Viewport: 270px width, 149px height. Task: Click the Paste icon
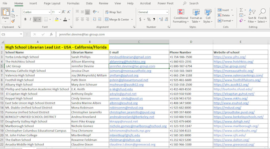(6, 12)
